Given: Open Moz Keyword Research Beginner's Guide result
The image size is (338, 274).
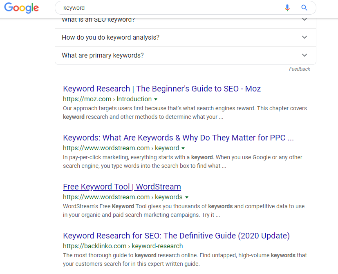Looking at the screenshot, I should 161,89.
